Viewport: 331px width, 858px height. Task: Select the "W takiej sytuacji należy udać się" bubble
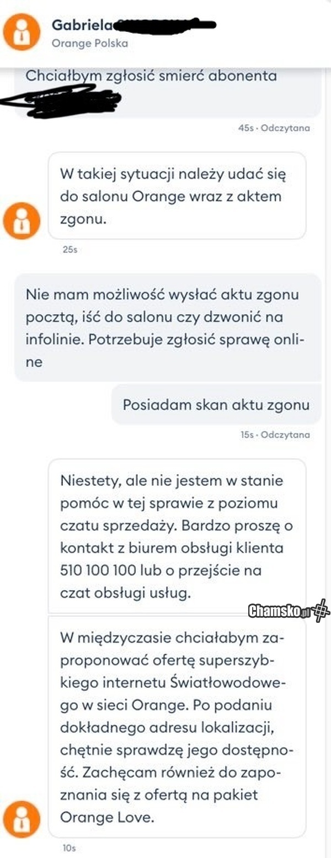[x=177, y=196]
